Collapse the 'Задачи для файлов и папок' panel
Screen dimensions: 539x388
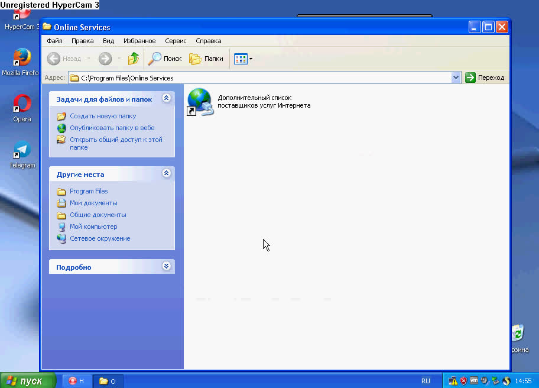(x=166, y=99)
